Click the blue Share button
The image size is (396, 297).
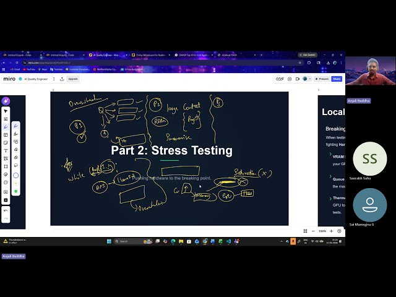pyautogui.click(x=337, y=79)
